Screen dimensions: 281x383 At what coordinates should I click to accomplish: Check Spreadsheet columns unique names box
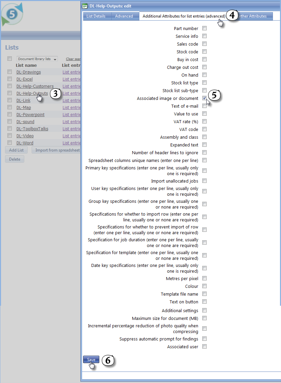(x=205, y=160)
